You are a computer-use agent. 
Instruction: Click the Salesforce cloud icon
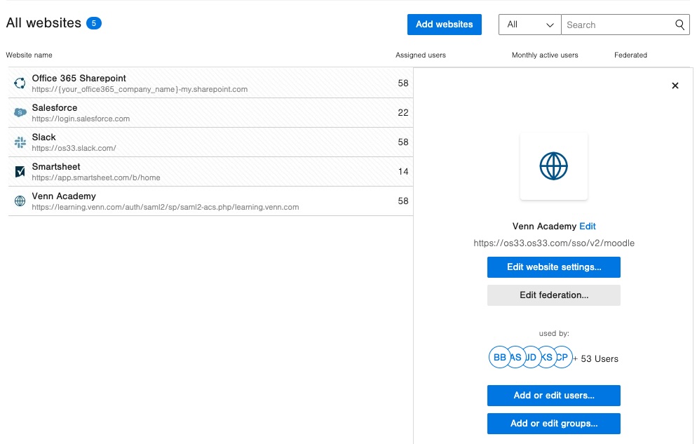[x=20, y=112]
